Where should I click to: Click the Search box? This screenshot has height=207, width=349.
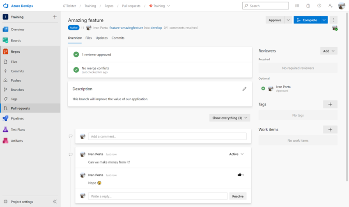pos(265,6)
